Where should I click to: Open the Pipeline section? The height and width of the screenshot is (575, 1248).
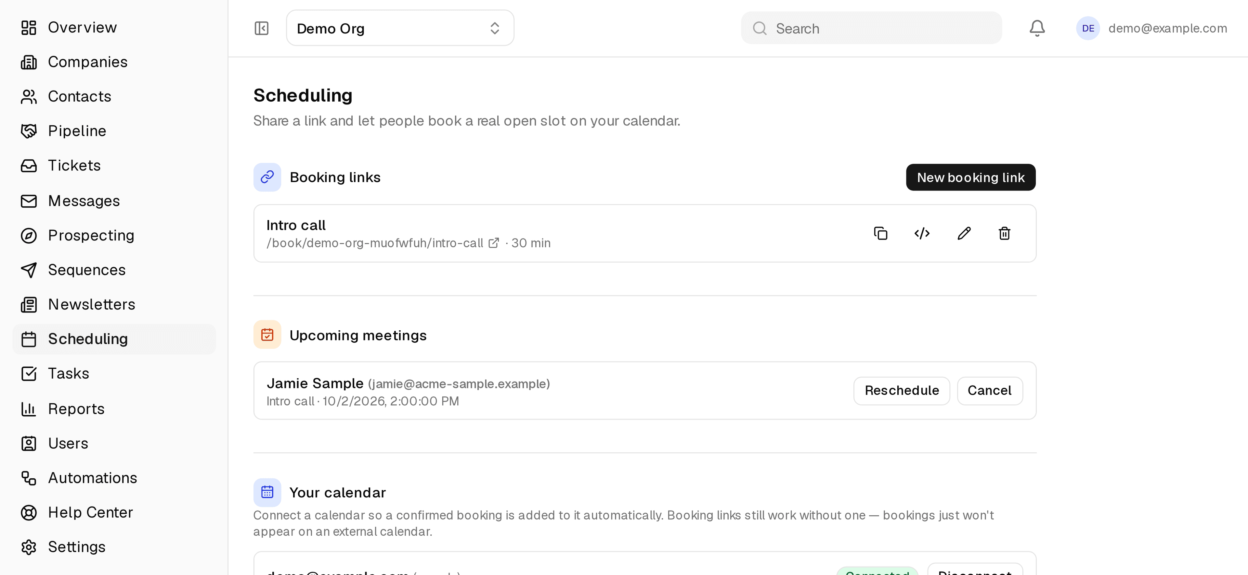[114, 130]
